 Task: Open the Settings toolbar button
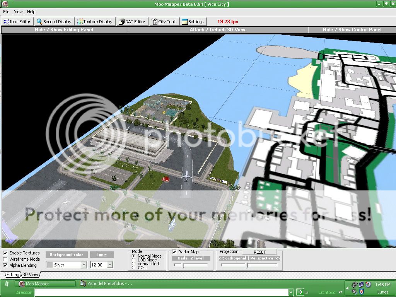pos(193,22)
